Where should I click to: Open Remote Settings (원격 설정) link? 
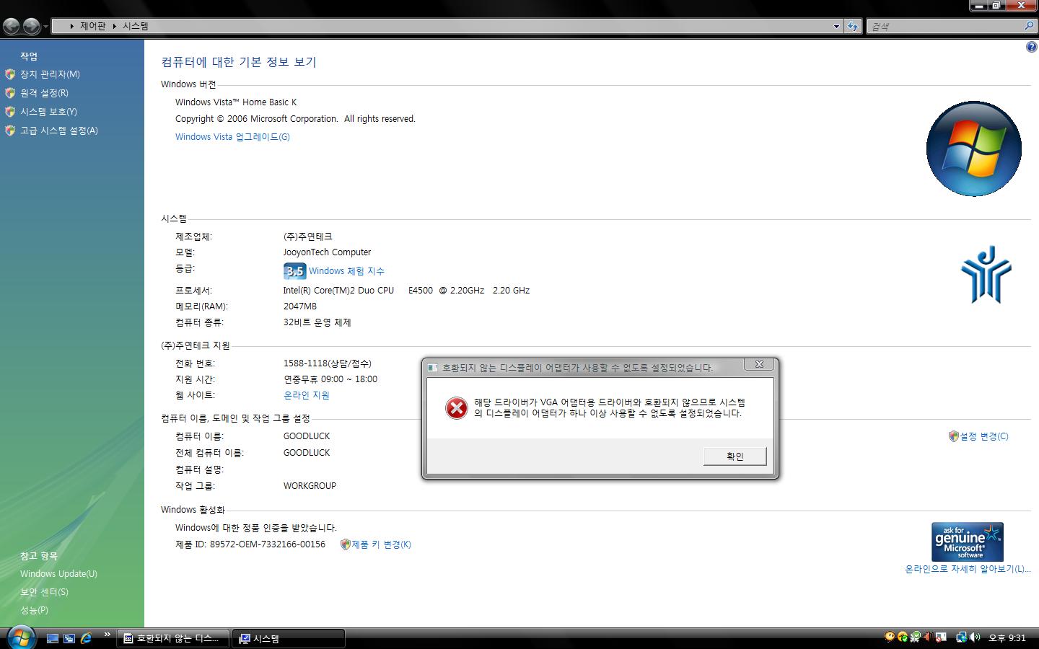pos(44,93)
